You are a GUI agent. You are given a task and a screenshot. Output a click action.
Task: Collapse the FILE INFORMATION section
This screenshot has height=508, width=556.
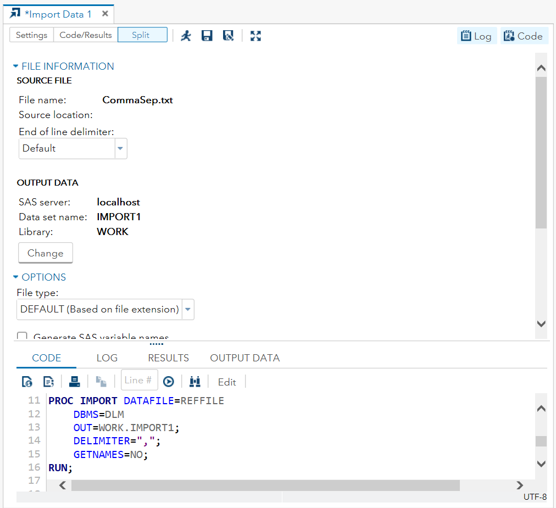pos(16,66)
